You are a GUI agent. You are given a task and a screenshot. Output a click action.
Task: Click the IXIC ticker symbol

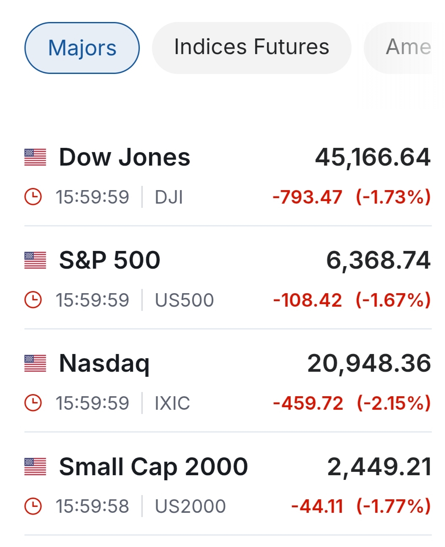click(x=172, y=403)
